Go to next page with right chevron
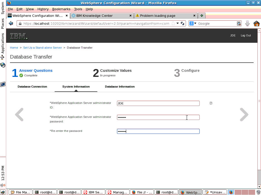The height and width of the screenshot is (195, 261). tap(244, 115)
